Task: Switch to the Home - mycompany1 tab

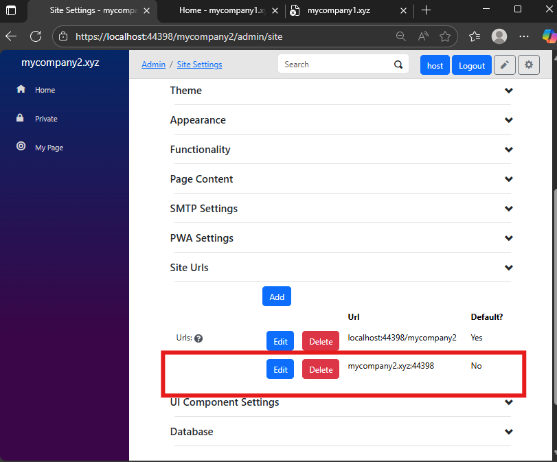Action: [x=221, y=10]
